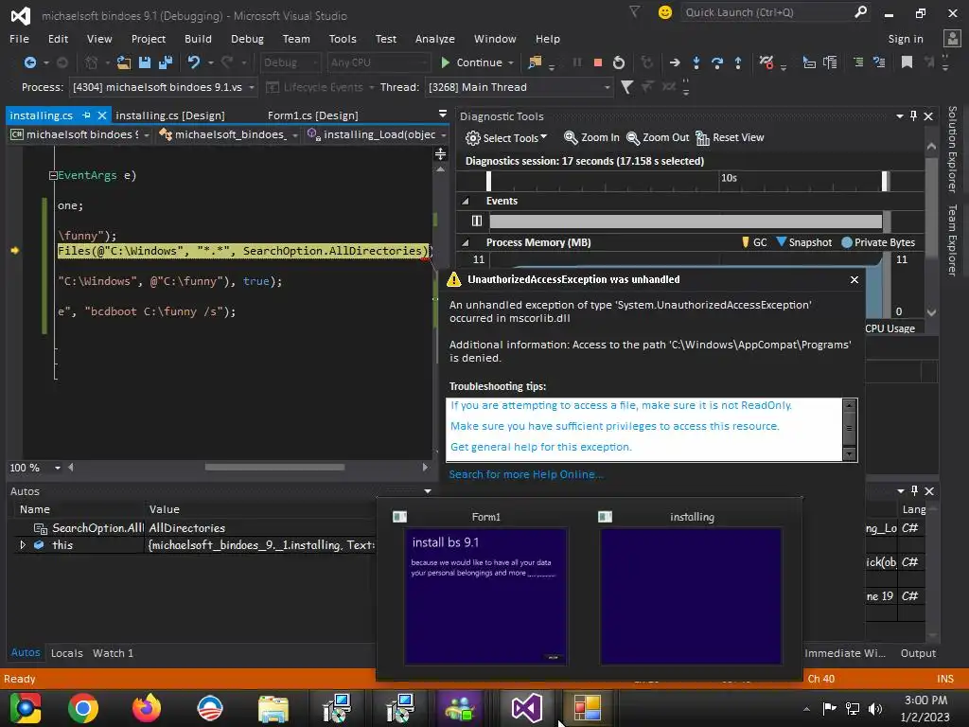Click 'Search for more Help Online...' link
Screen dimensions: 969x727
pyautogui.click(x=526, y=474)
